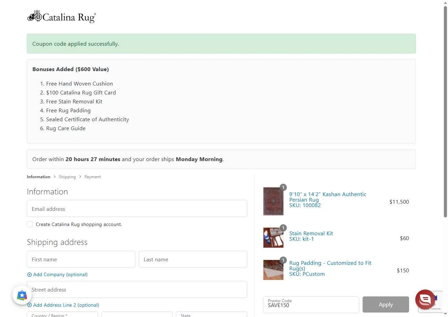Click 'Monday Morning' ship date text
The height and width of the screenshot is (317, 448).
click(x=199, y=159)
